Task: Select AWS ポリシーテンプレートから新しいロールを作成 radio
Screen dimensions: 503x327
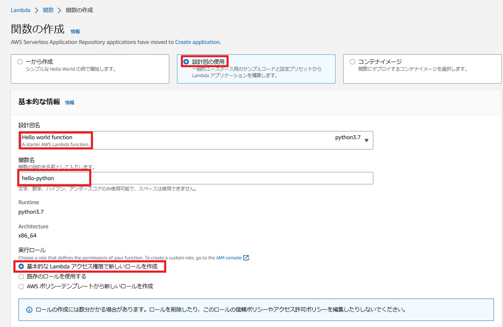Action: 21,286
